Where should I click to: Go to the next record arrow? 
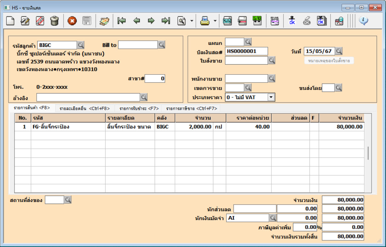151,21
